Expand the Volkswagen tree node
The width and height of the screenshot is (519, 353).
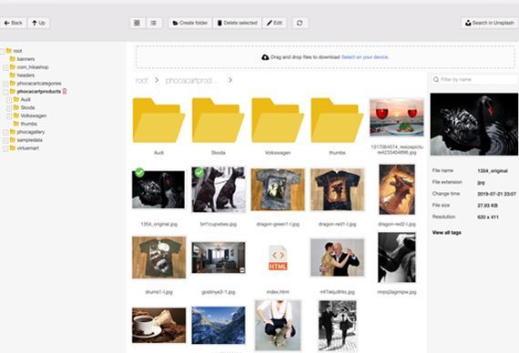pyautogui.click(x=9, y=116)
